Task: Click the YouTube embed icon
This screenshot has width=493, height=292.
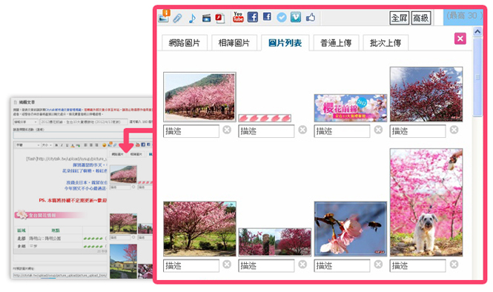Action: (x=238, y=17)
